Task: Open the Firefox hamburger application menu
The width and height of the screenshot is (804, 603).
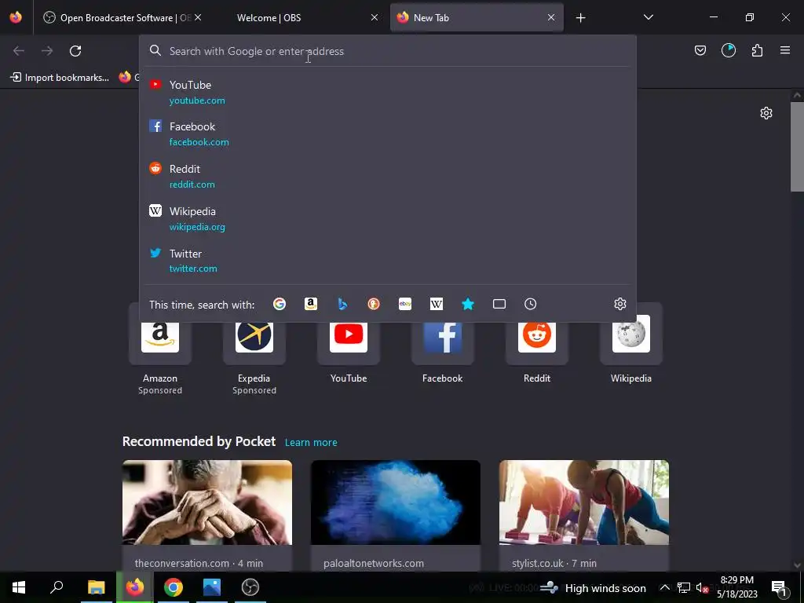Action: point(785,50)
